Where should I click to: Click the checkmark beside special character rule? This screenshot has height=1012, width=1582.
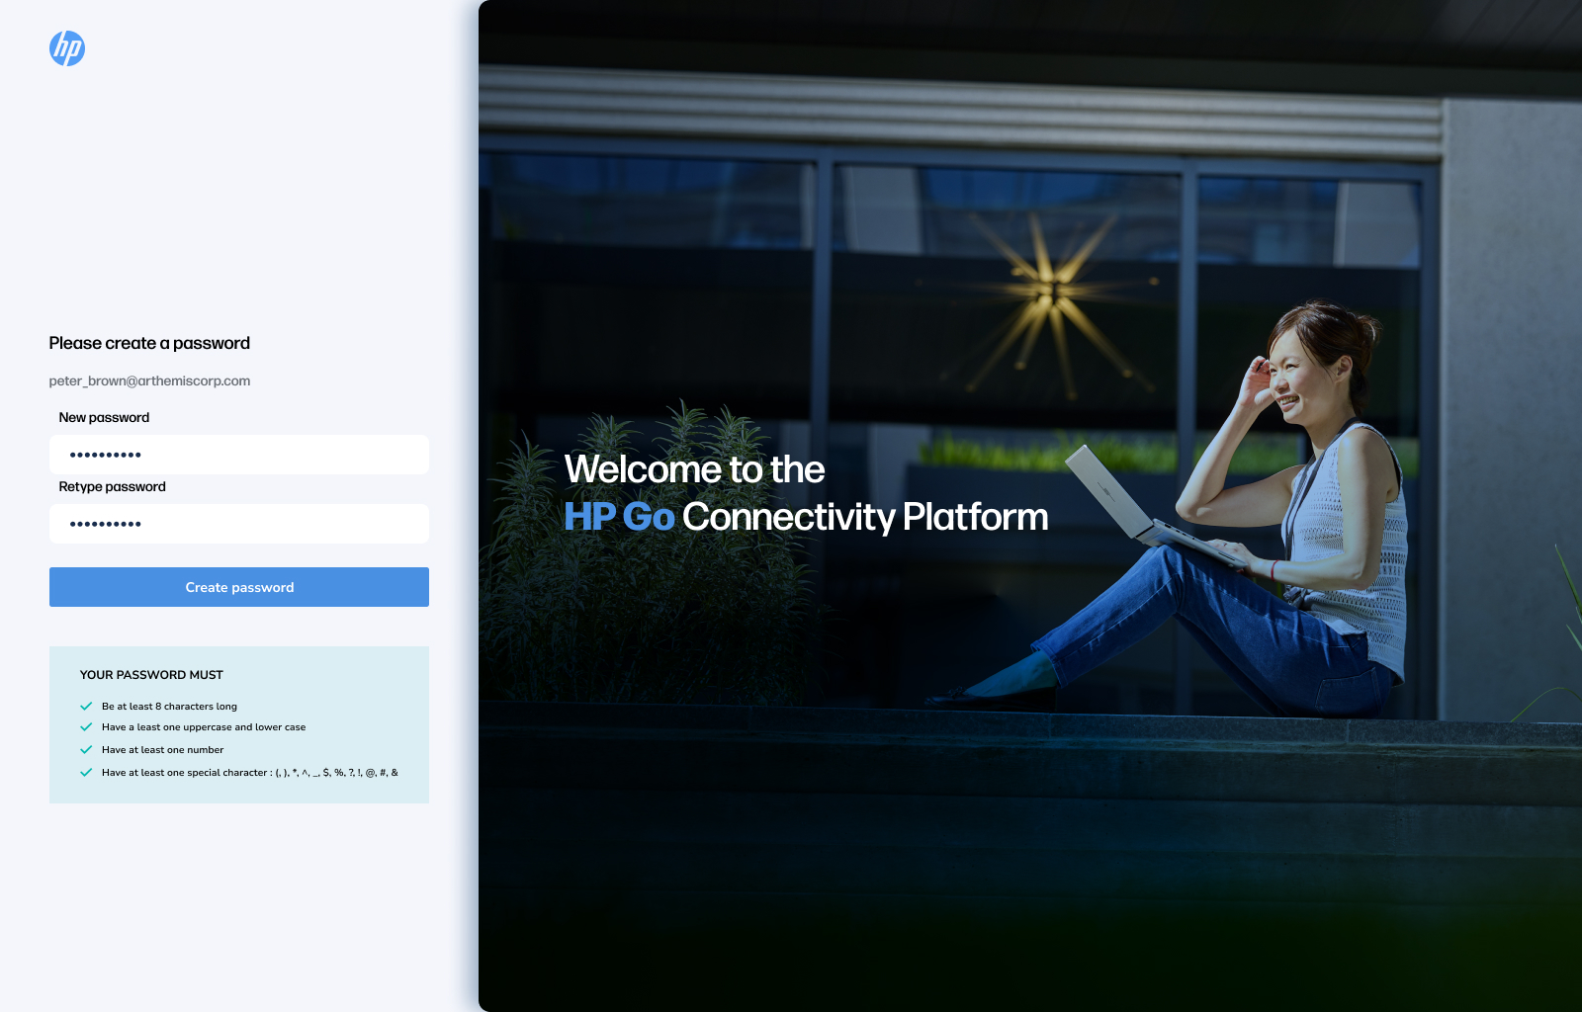tap(86, 773)
